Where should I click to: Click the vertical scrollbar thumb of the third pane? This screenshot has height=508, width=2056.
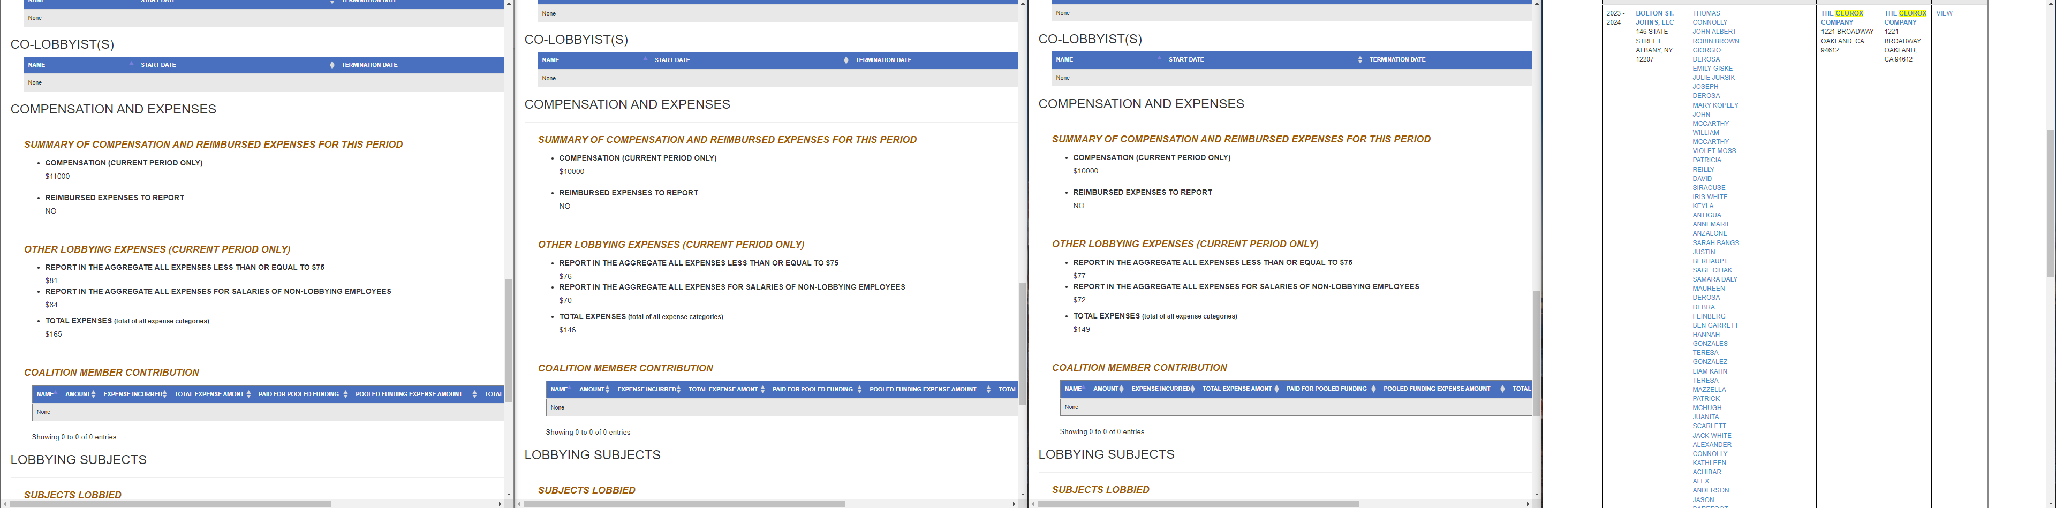coord(1537,352)
